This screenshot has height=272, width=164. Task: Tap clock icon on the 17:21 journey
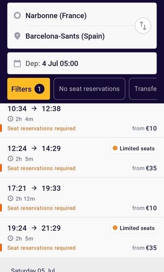11,198
